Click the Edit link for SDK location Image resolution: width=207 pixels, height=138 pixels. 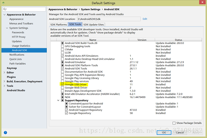click(x=145, y=19)
